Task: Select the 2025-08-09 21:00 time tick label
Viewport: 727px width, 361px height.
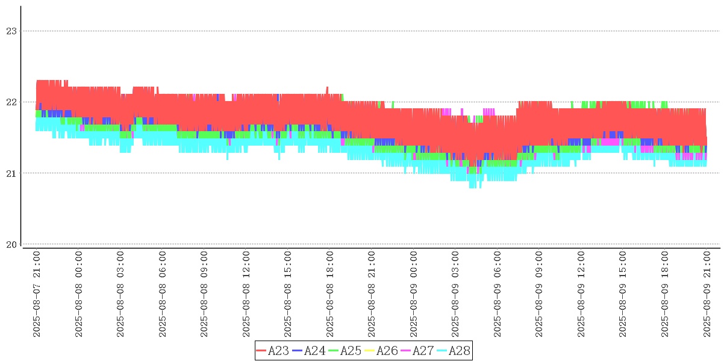Action: (707, 294)
